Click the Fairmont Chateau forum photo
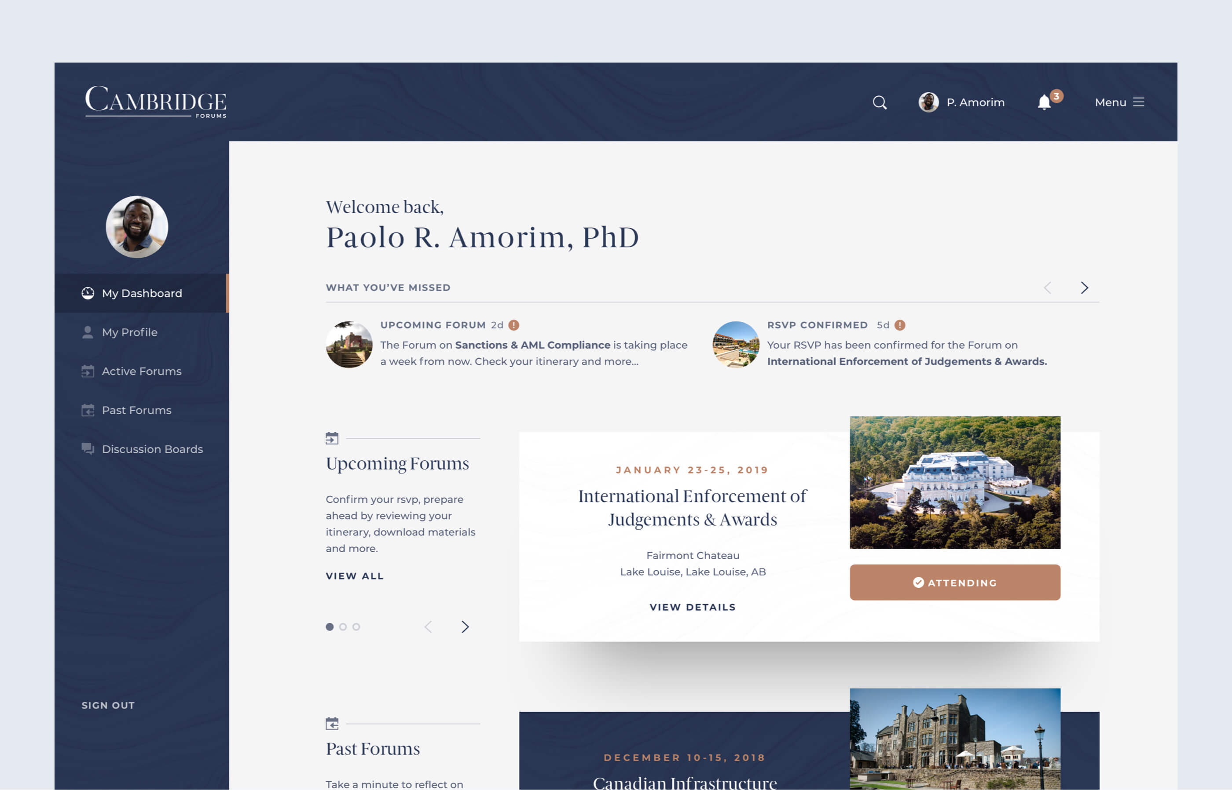The width and height of the screenshot is (1232, 790). (x=955, y=482)
